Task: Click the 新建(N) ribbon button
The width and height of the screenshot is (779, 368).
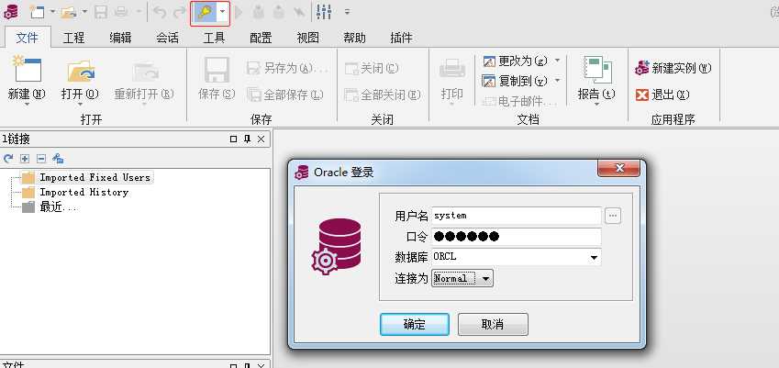Action: coord(27,80)
